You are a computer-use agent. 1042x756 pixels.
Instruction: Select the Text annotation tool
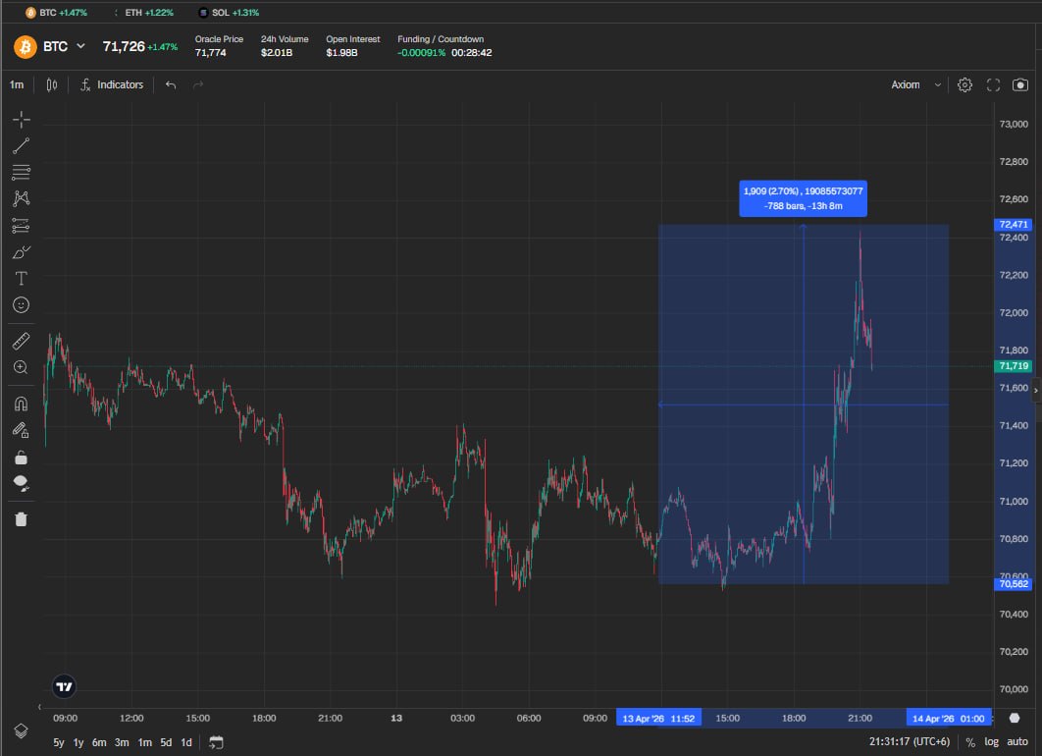(x=22, y=279)
